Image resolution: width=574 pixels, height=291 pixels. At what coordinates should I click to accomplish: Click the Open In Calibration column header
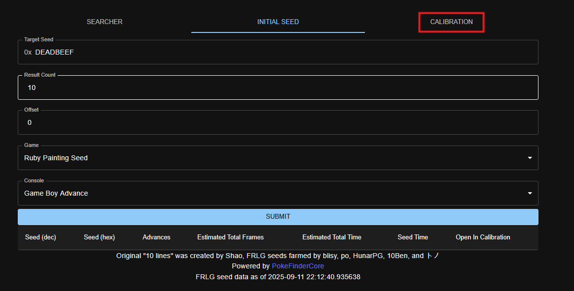click(x=482, y=237)
